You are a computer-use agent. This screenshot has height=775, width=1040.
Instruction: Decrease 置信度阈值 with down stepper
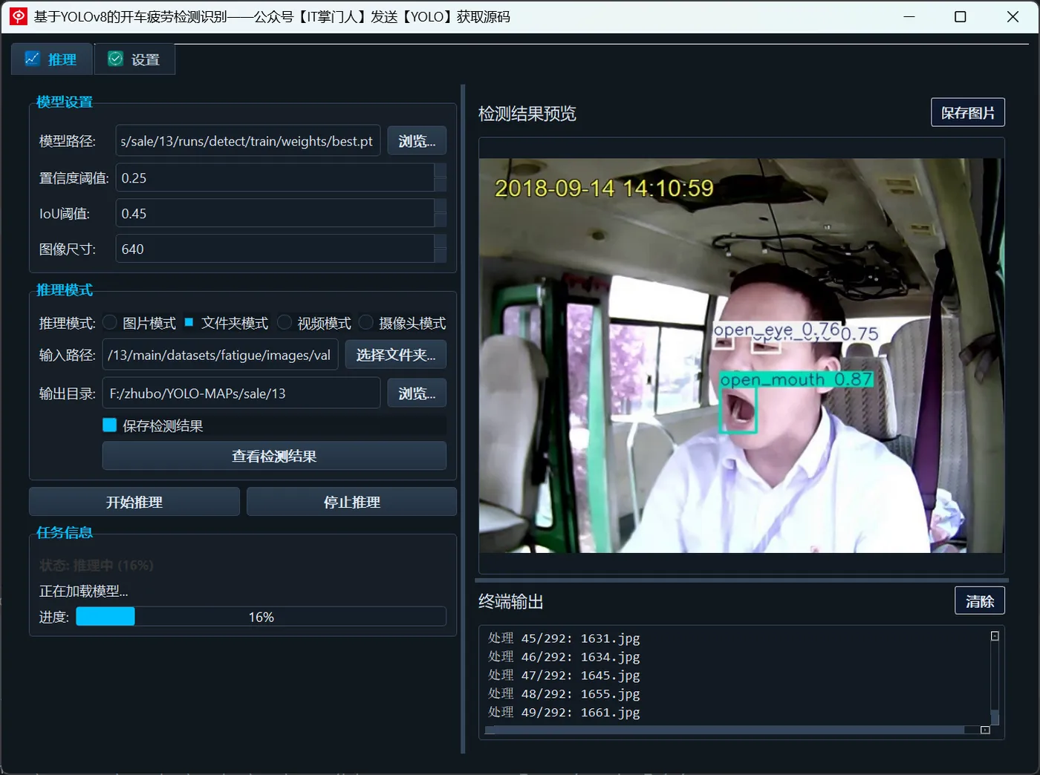441,185
